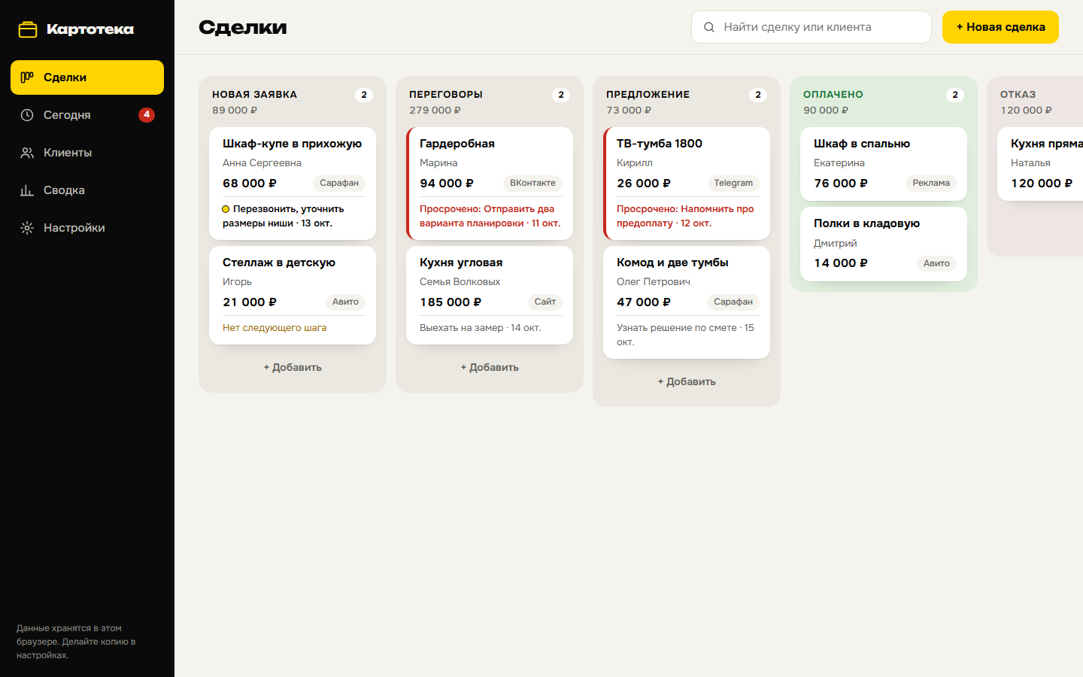Screen dimensions: 1083x677
Task: Open the Сделки section in sidebar
Action: tap(87, 77)
